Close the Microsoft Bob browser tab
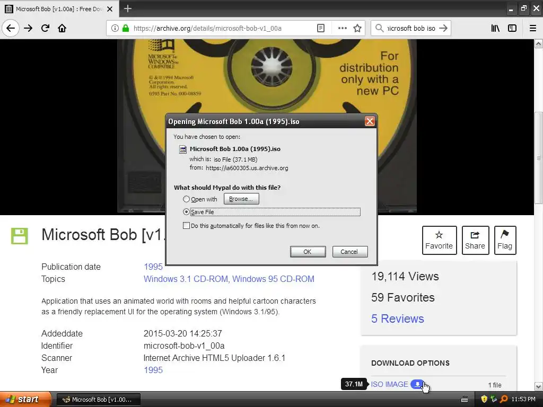Viewport: 543px width, 407px height. 110,9
